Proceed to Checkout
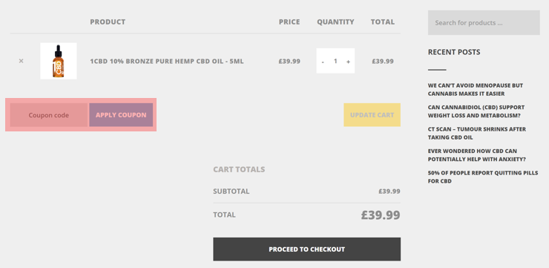The height and width of the screenshot is (268, 549). coord(306,249)
